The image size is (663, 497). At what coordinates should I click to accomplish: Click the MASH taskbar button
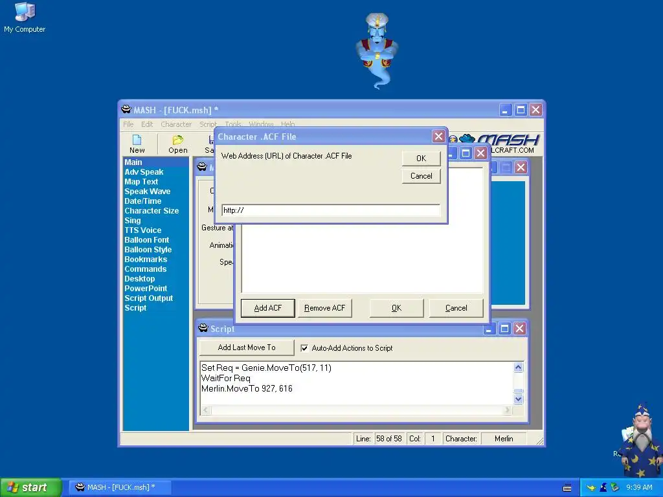point(120,487)
